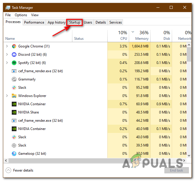195x181 pixels.
Task: Sort processes by Status column header
Action: pyautogui.click(x=90, y=36)
